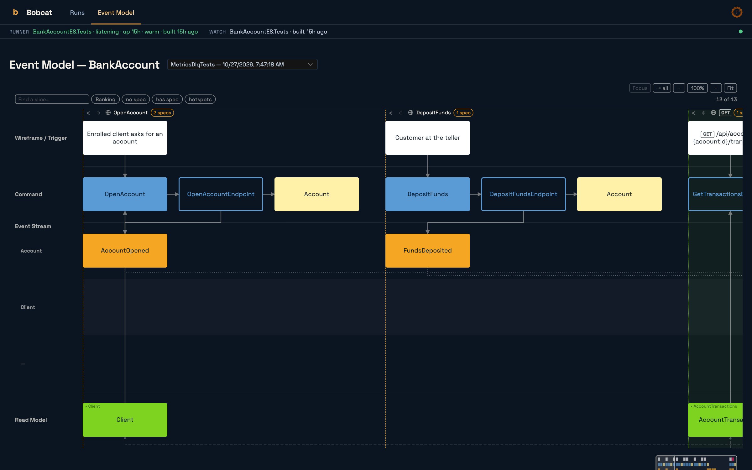Select the FundsDeposited event node

click(x=428, y=251)
